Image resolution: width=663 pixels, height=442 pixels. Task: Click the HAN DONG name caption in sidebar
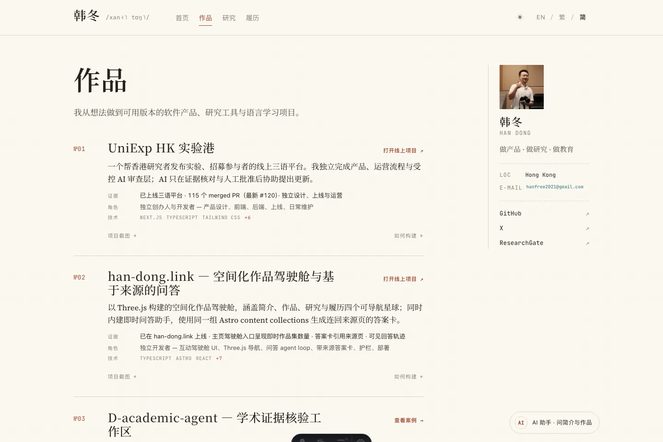pyautogui.click(x=515, y=133)
